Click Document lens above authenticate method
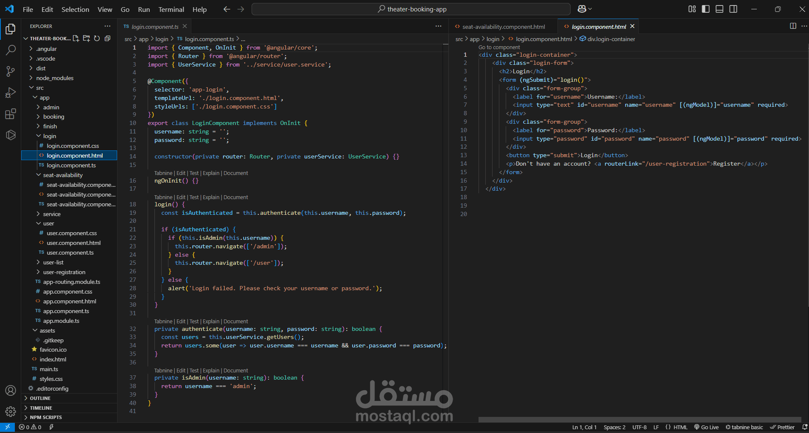 click(235, 322)
